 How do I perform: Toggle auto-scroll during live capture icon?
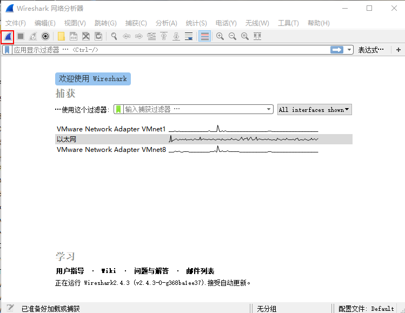tap(189, 36)
